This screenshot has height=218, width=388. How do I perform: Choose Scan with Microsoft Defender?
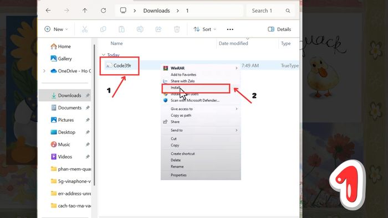point(195,101)
